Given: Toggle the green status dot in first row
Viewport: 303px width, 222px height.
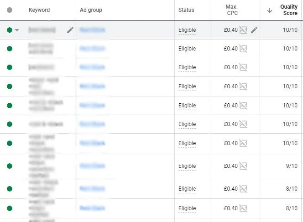Looking at the screenshot, I should pyautogui.click(x=10, y=30).
